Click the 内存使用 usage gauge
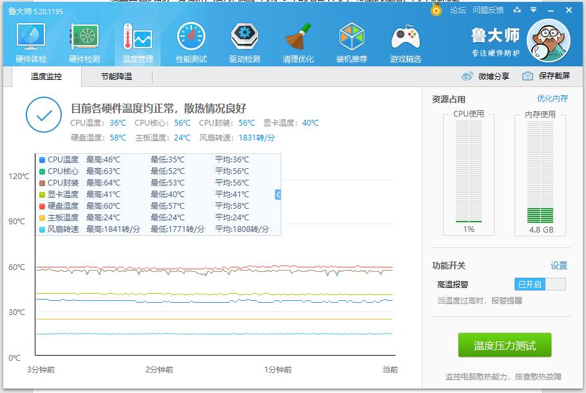The height and width of the screenshot is (393, 586). (541, 174)
